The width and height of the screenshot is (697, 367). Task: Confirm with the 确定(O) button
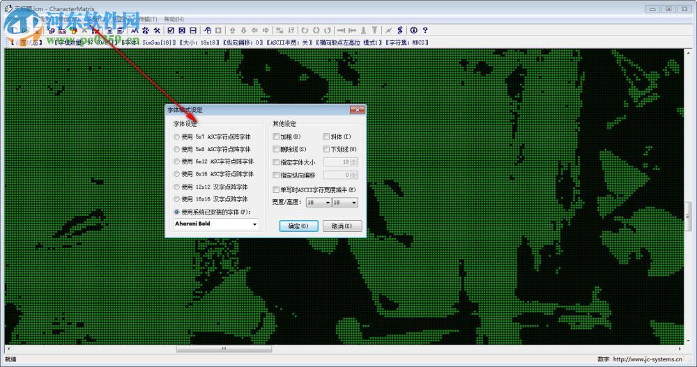[298, 226]
